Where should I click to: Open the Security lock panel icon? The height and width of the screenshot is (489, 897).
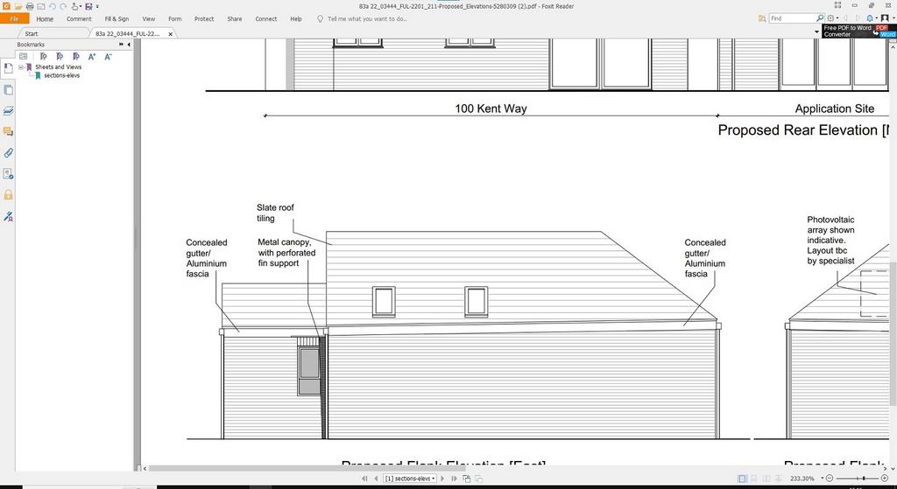[8, 195]
